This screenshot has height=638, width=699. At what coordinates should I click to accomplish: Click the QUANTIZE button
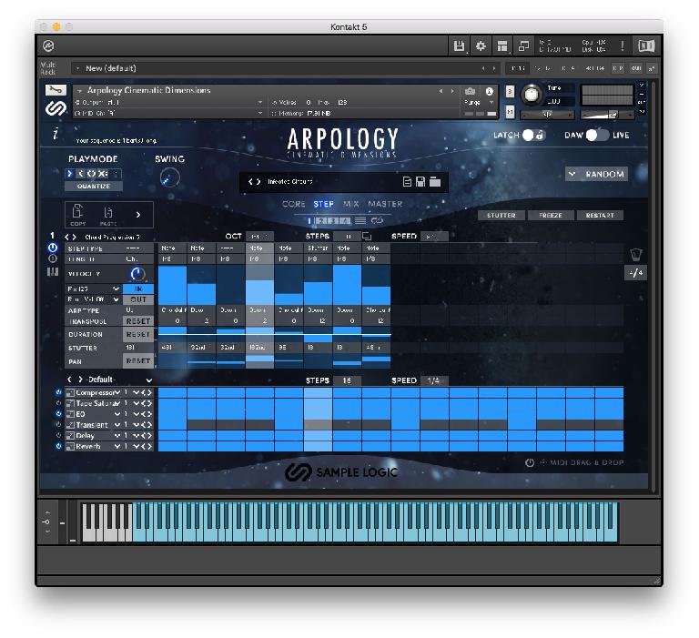tap(94, 186)
